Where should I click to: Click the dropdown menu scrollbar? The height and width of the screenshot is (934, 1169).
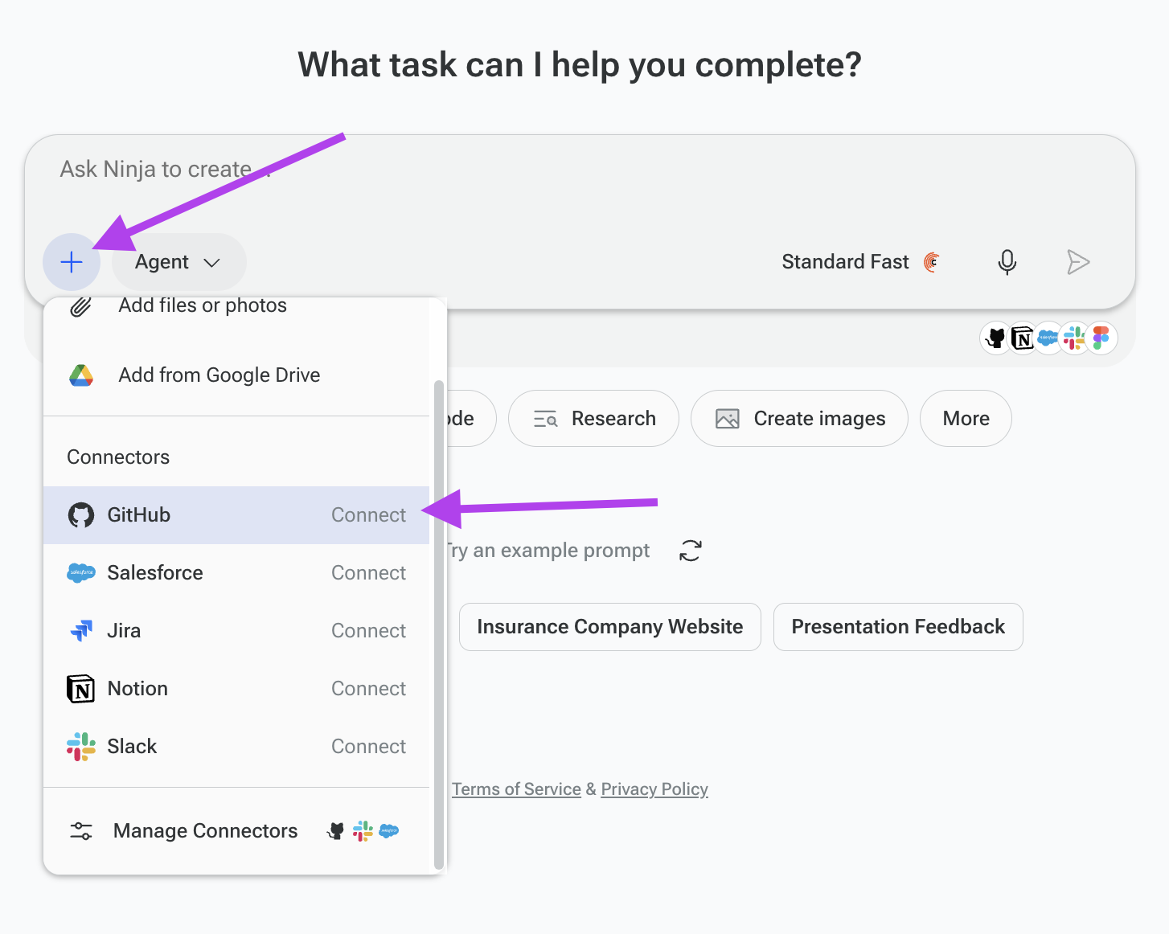point(439,625)
